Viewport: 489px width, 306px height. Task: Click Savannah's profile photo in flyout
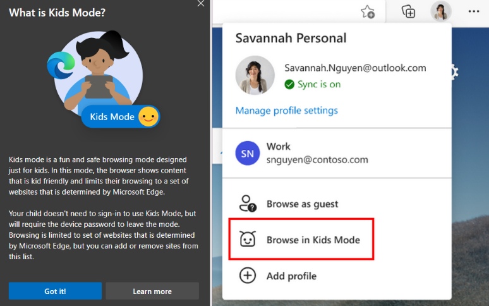click(x=255, y=75)
